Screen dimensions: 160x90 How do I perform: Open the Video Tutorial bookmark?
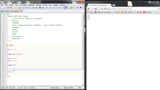[x=127, y=12]
